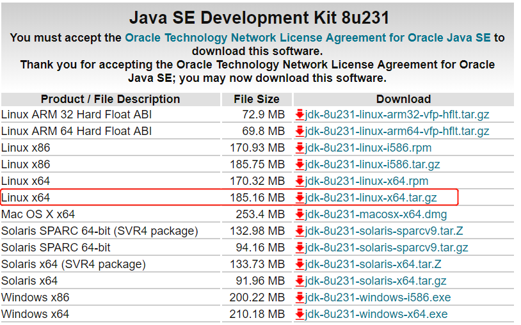This screenshot has height=325, width=521.
Task: Select the Windows x64 description
Action: [x=35, y=313]
